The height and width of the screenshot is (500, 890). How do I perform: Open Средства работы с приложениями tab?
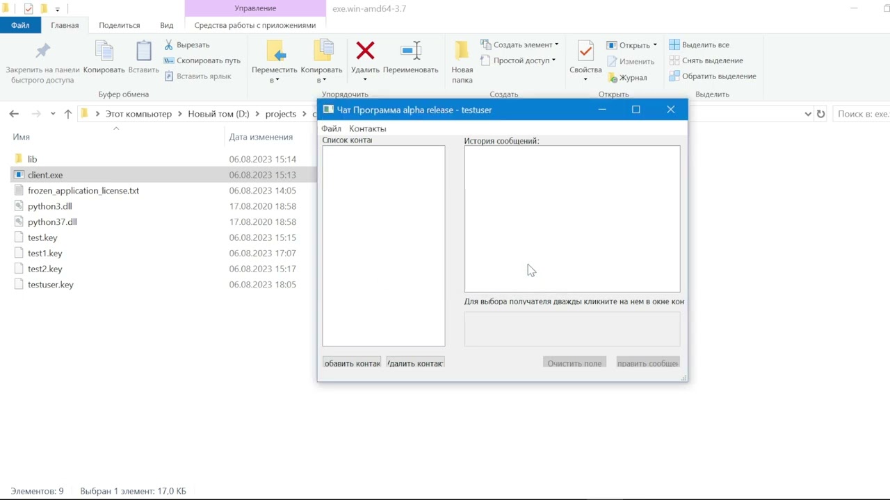tap(255, 25)
